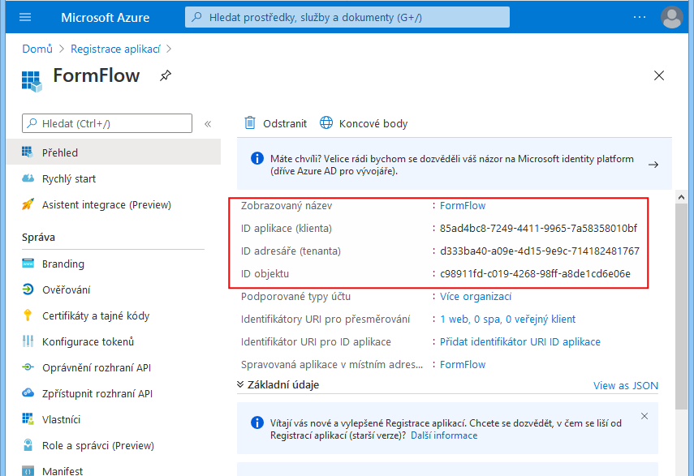The height and width of the screenshot is (476, 694).
Task: Navigate to Registrace aplikací breadcrumb
Action: (115, 49)
